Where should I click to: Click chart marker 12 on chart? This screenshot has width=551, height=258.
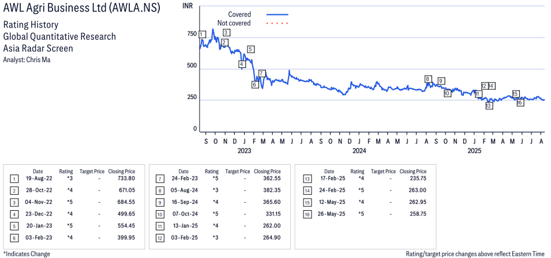coord(484,86)
